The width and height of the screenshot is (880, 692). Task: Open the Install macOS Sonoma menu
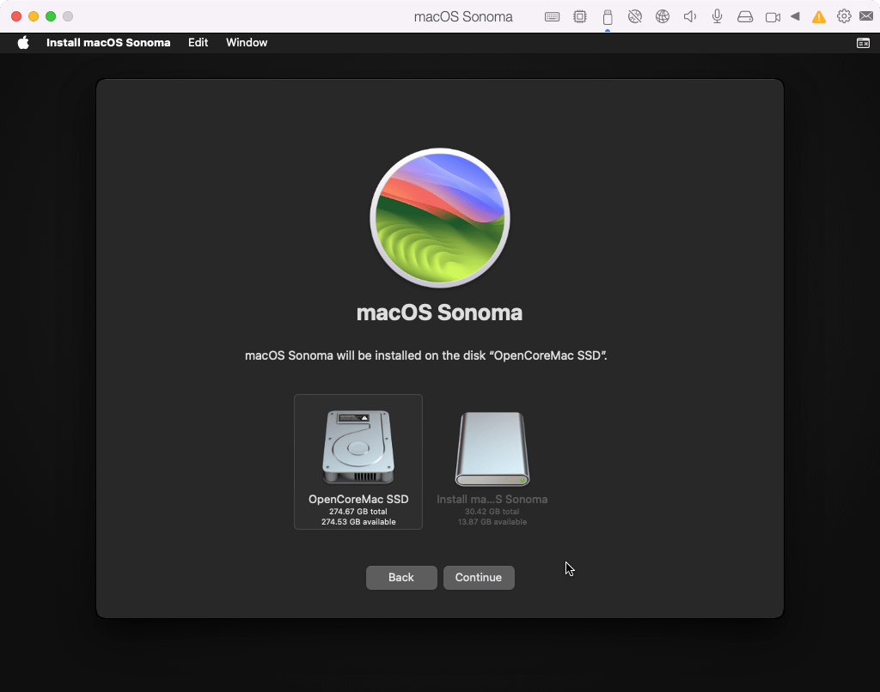(x=108, y=43)
